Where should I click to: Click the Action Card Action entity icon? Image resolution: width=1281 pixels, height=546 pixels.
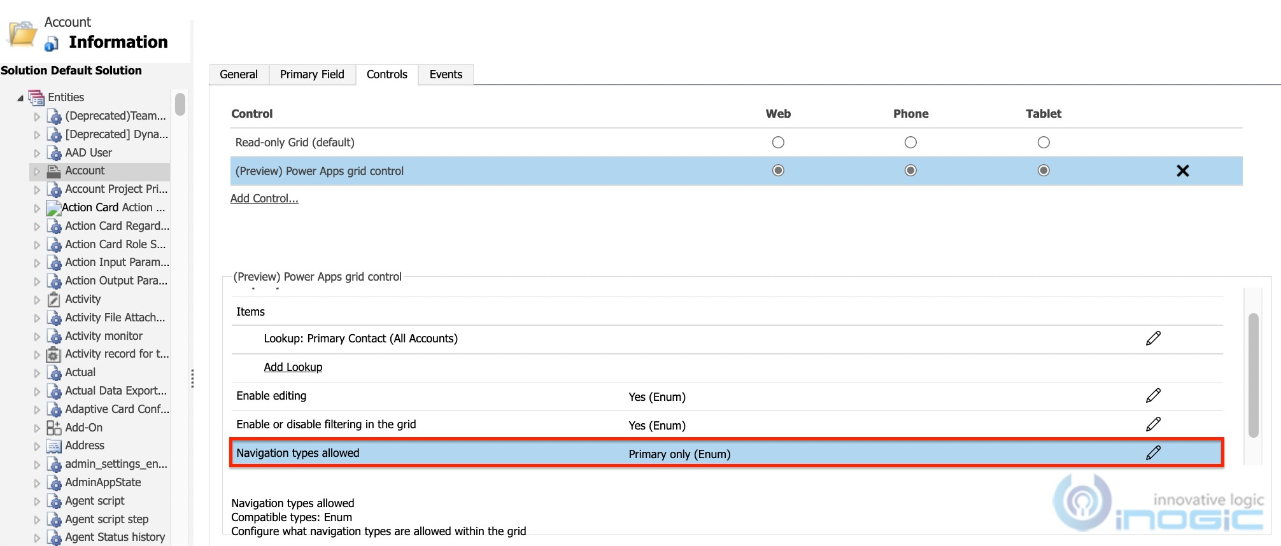point(53,207)
